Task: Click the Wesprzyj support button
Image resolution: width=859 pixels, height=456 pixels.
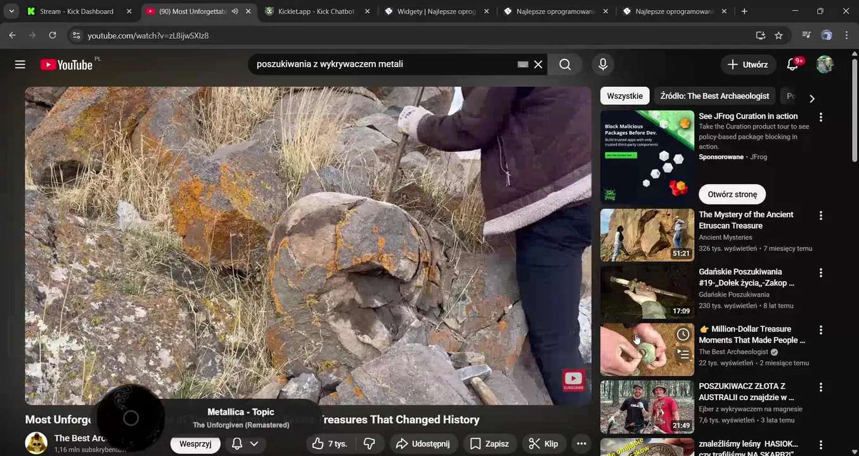Action: pos(195,444)
